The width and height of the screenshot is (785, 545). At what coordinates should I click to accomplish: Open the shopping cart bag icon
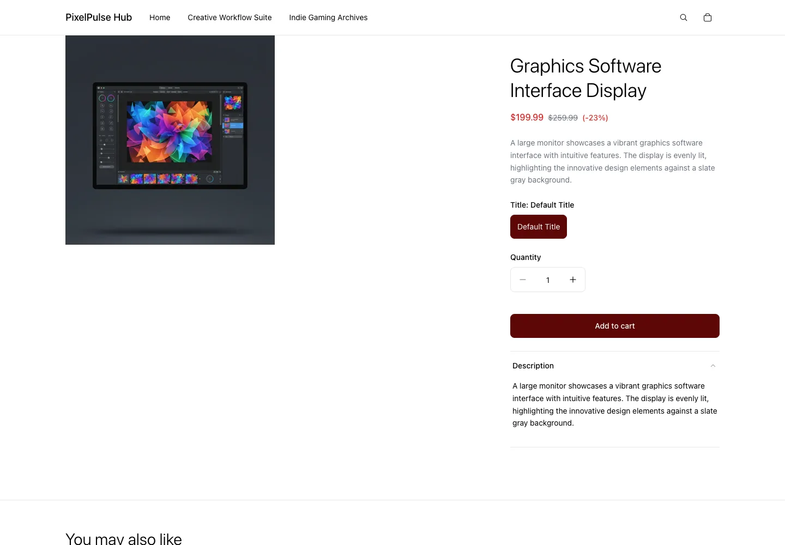click(708, 17)
